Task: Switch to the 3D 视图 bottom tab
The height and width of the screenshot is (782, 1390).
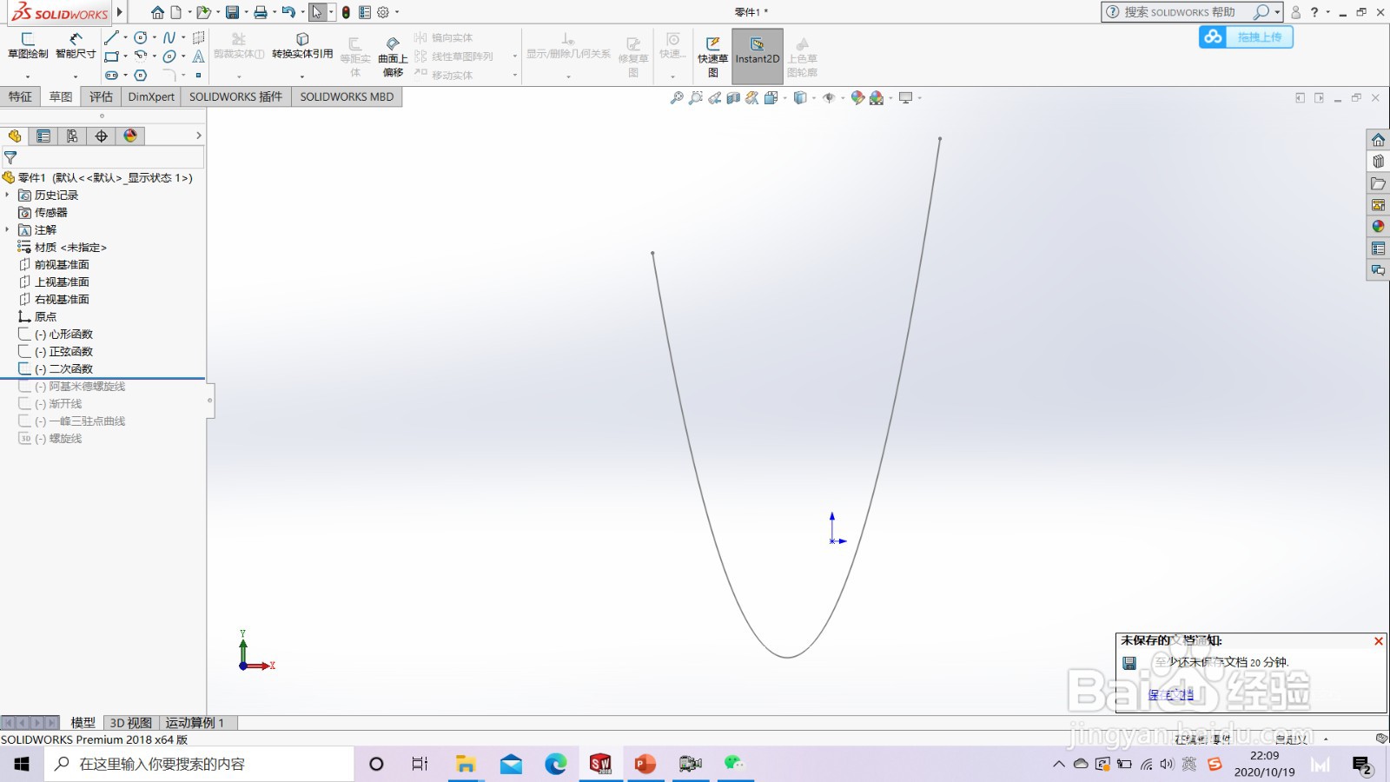Action: (x=130, y=722)
